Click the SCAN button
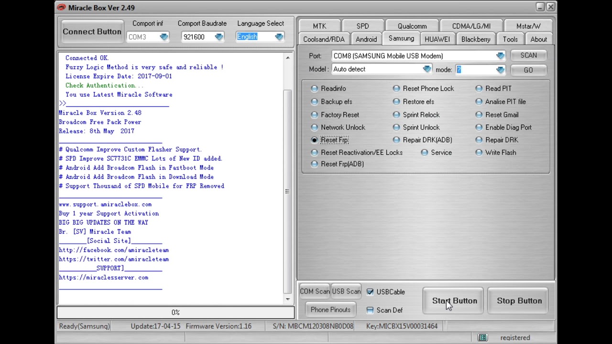Image resolution: width=612 pixels, height=344 pixels. pos(528,55)
